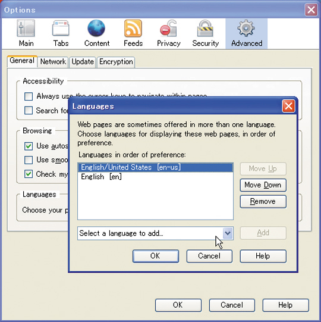Select the Advanced gear icon
Screen dimensions: 321x322
tap(246, 29)
